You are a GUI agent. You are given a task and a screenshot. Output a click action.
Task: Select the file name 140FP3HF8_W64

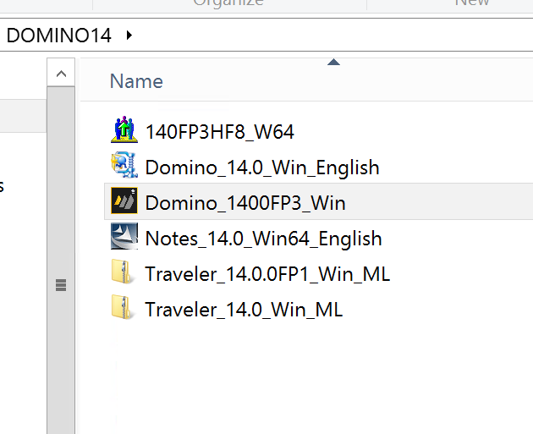220,132
